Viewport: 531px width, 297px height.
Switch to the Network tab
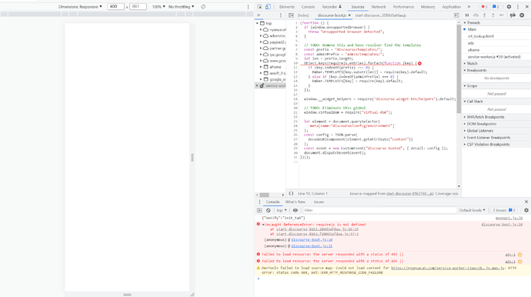pyautogui.click(x=379, y=7)
